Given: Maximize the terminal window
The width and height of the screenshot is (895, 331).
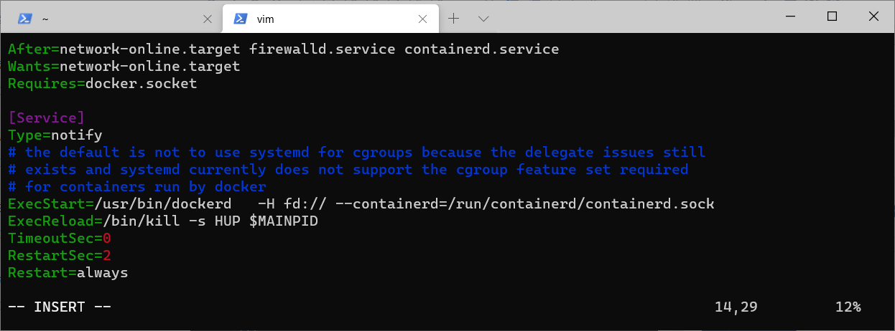Looking at the screenshot, I should (x=832, y=16).
